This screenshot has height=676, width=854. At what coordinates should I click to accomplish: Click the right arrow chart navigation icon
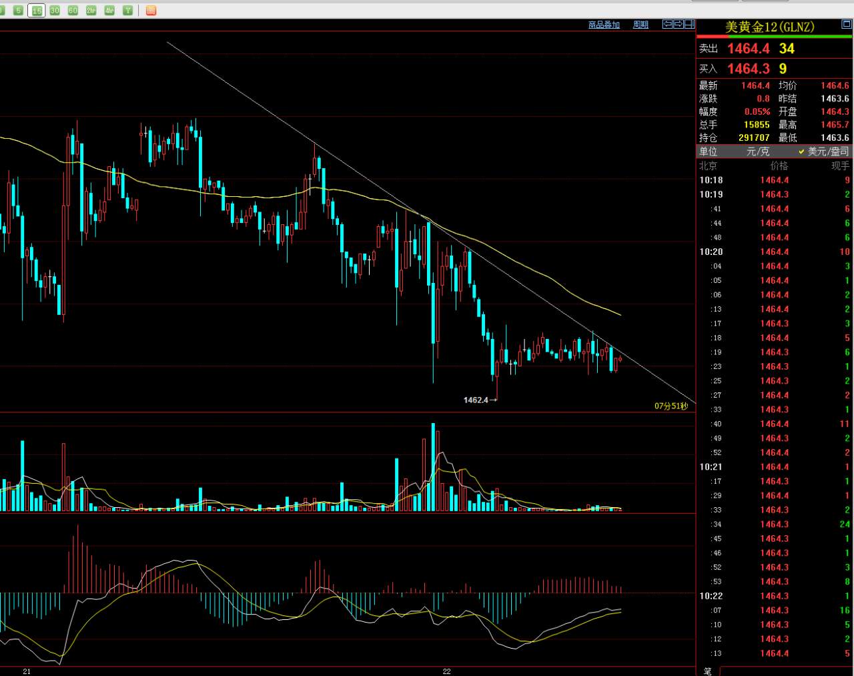coord(679,25)
